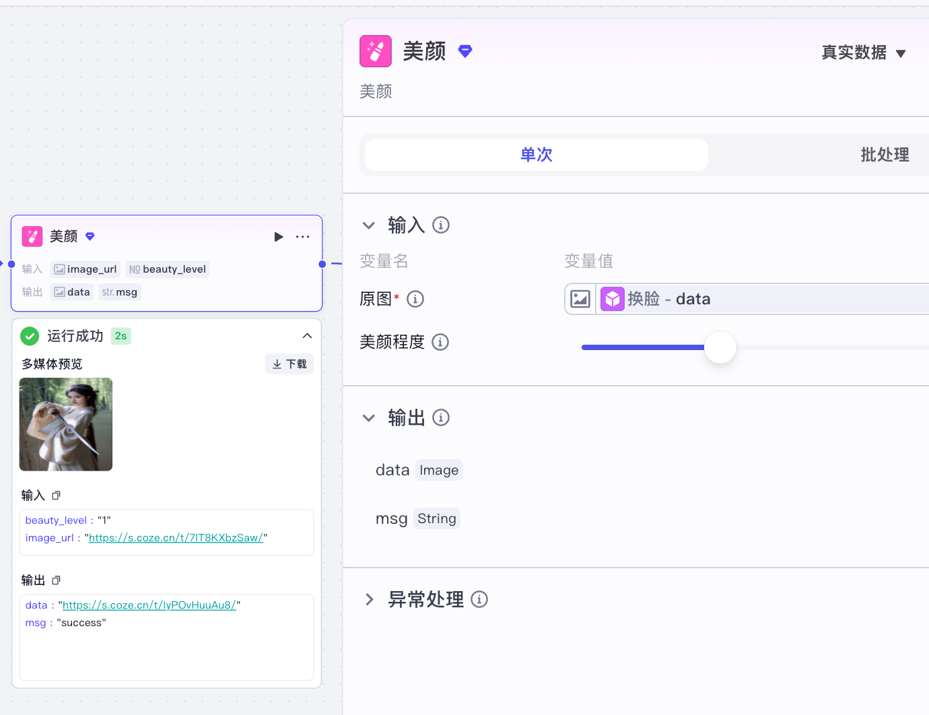Click the info icon next to 输出 header
929x715 pixels.
441,417
